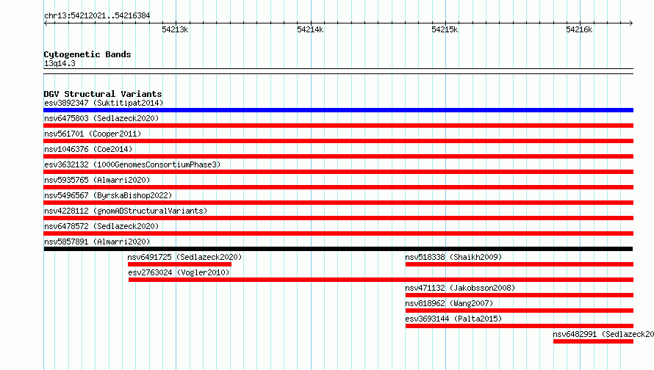Image resolution: width=654 pixels, height=370 pixels.
Task: Click the red nsv6475803 variant bar
Action: [x=338, y=126]
